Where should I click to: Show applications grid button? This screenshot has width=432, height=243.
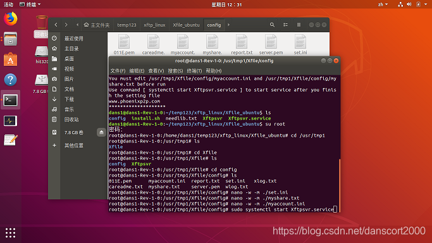coord(11,233)
